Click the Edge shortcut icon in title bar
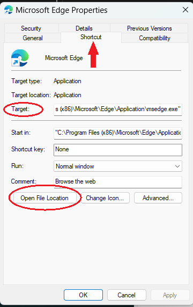The width and height of the screenshot is (193, 307). click(8, 10)
